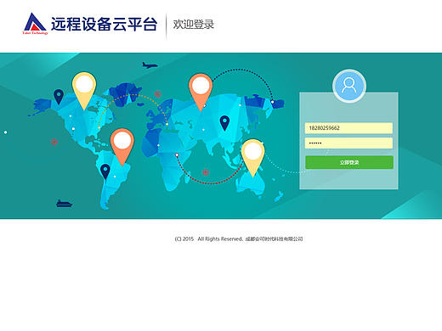Click the green 立即登录 login button

[x=349, y=162]
